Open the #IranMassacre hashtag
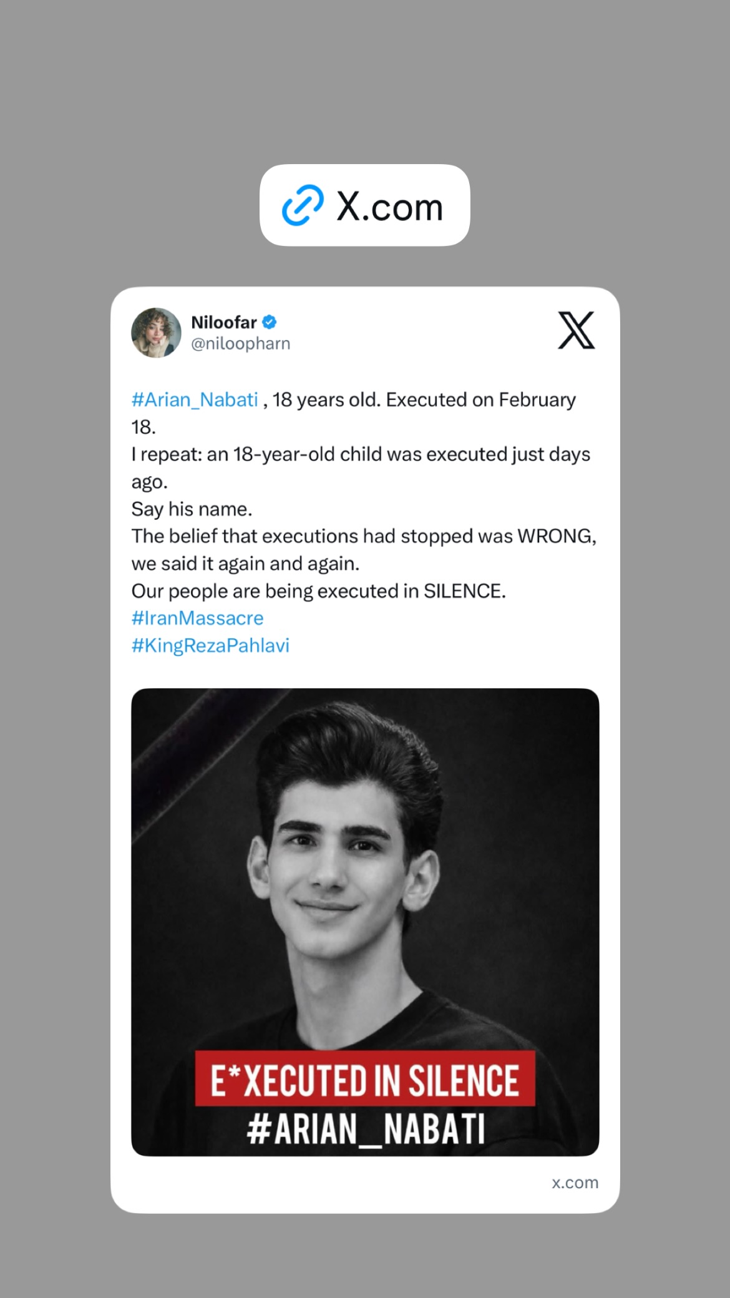 click(x=198, y=618)
